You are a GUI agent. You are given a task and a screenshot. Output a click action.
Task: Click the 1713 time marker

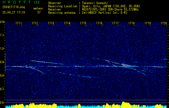(x=51, y=23)
